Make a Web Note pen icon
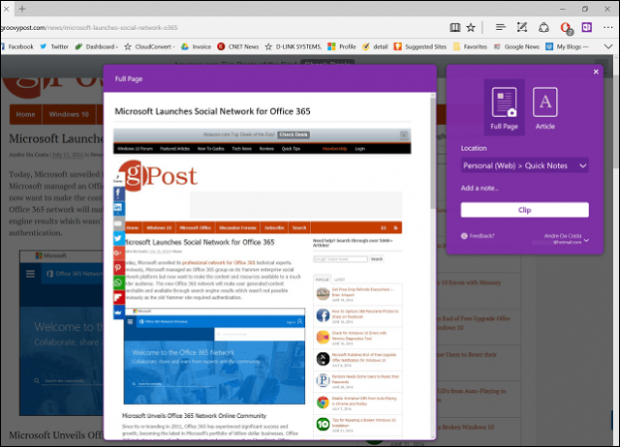Image resolution: width=620 pixels, height=447 pixels. [522, 27]
